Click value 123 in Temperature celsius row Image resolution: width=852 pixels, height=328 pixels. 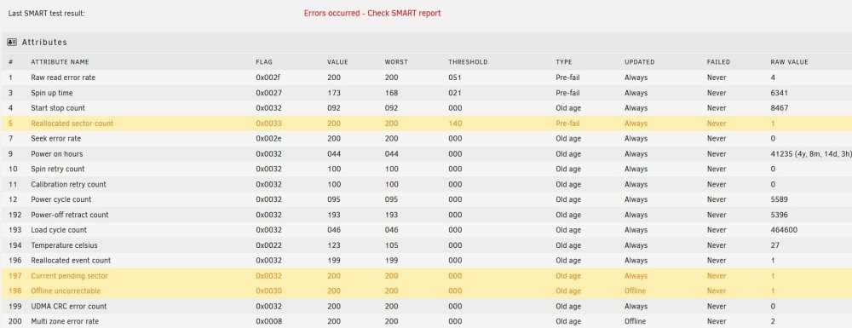click(x=334, y=245)
